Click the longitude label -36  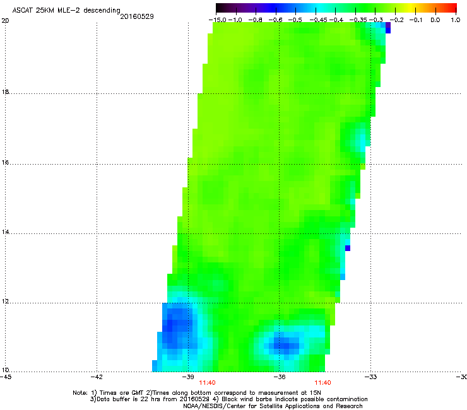point(280,377)
